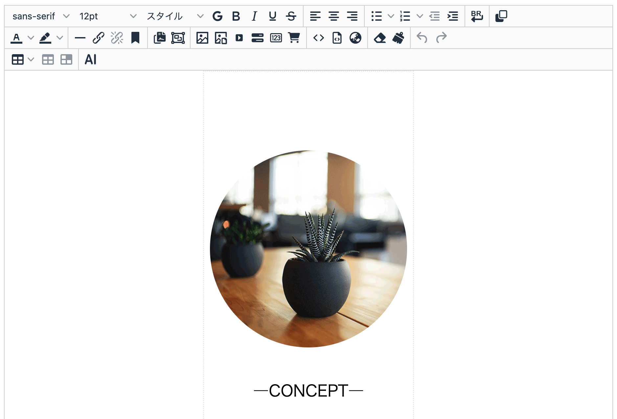Open the sans-serif font family dropdown
The image size is (617, 419).
[41, 16]
